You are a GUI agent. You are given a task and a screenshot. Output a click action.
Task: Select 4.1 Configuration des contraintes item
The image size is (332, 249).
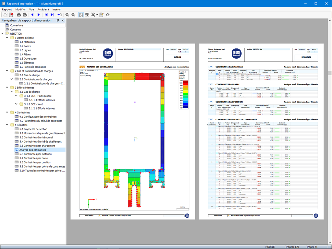click(38, 117)
